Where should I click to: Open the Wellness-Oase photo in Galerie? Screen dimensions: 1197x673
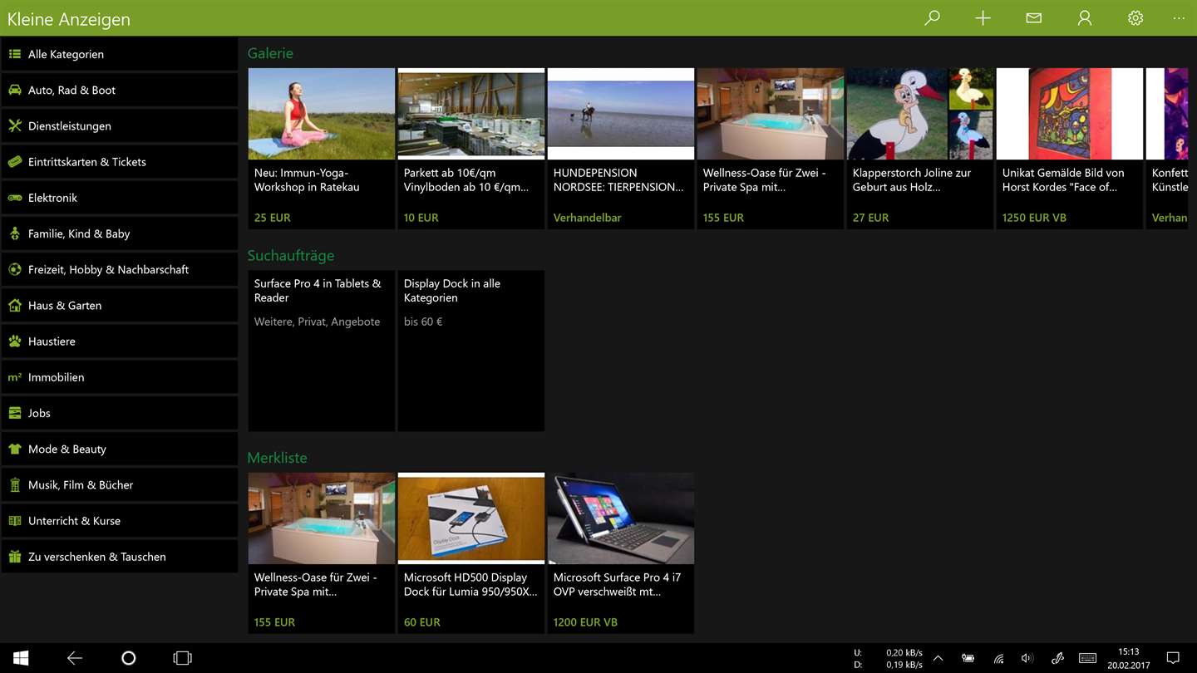coord(771,114)
